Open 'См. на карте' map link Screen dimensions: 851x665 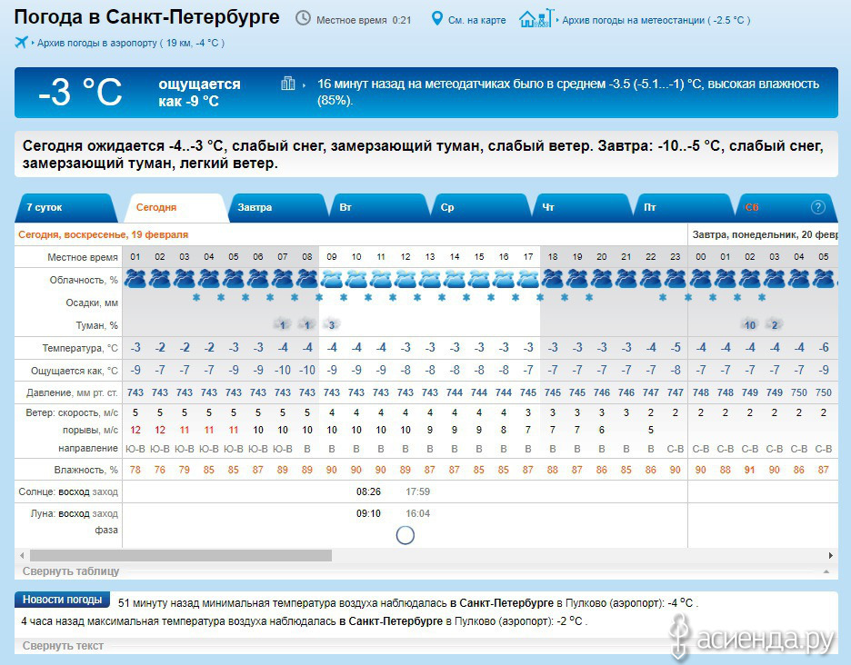477,20
